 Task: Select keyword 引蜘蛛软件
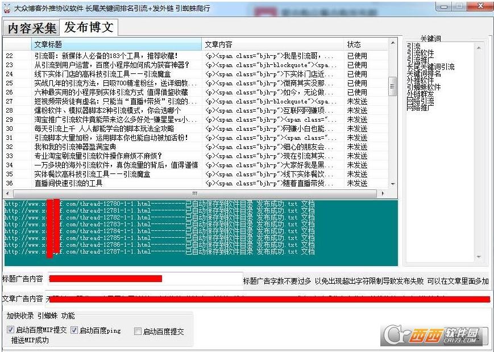[424, 88]
